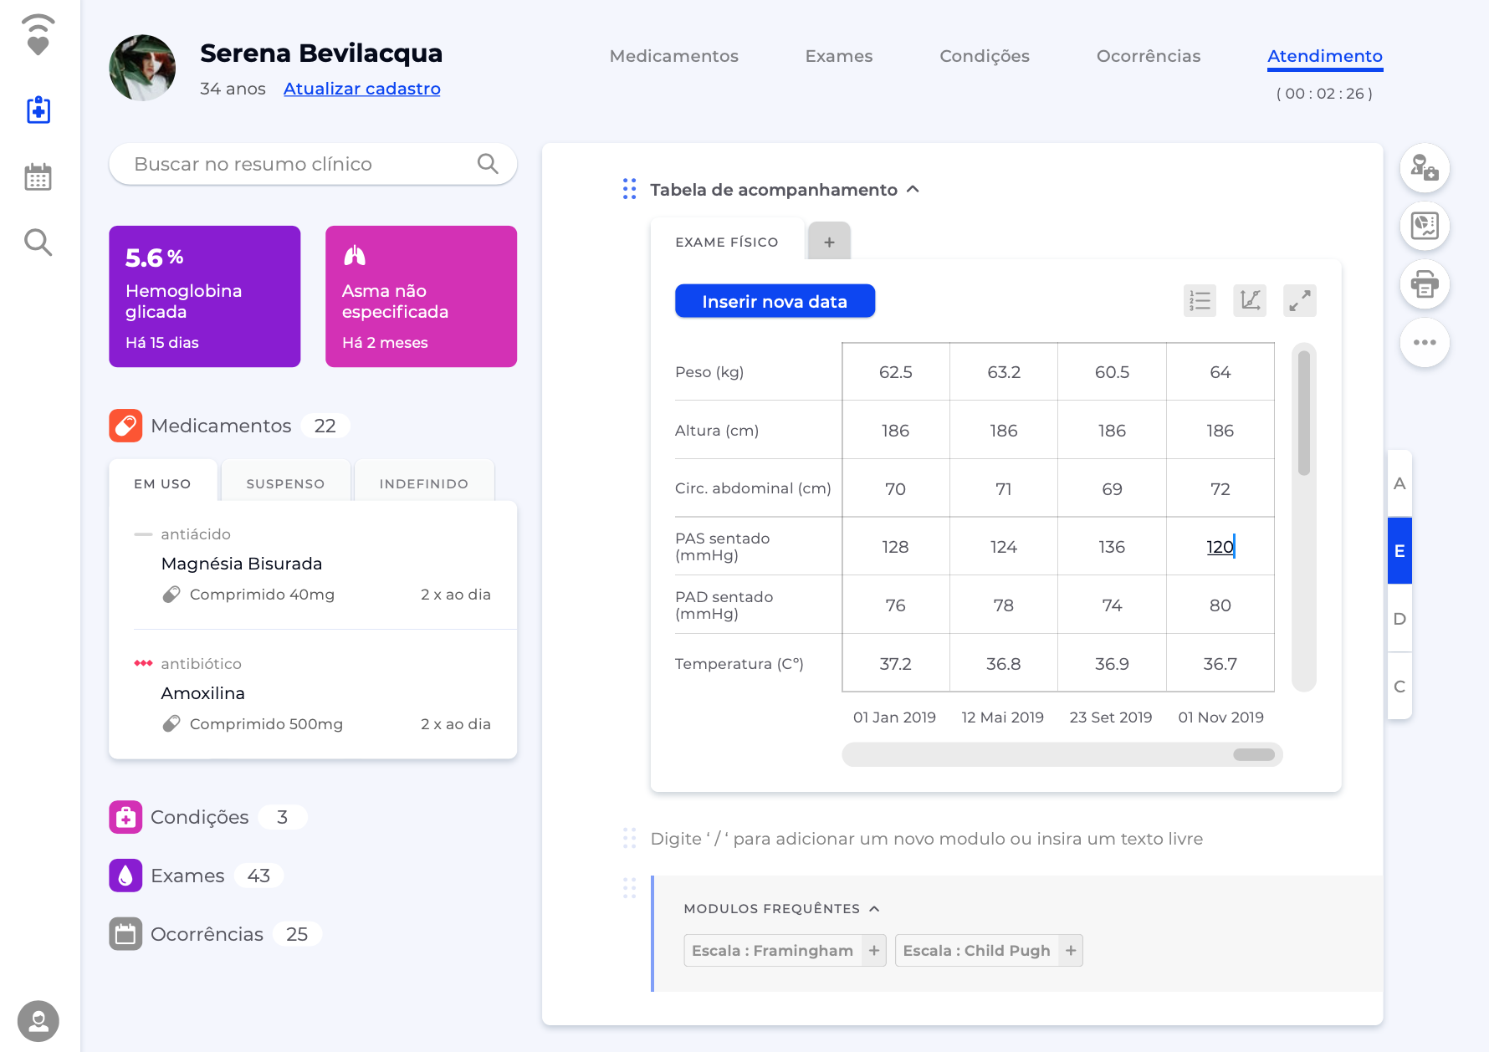This screenshot has height=1052, width=1489.
Task: Select the Exame Físico table tab
Action: pyautogui.click(x=727, y=242)
